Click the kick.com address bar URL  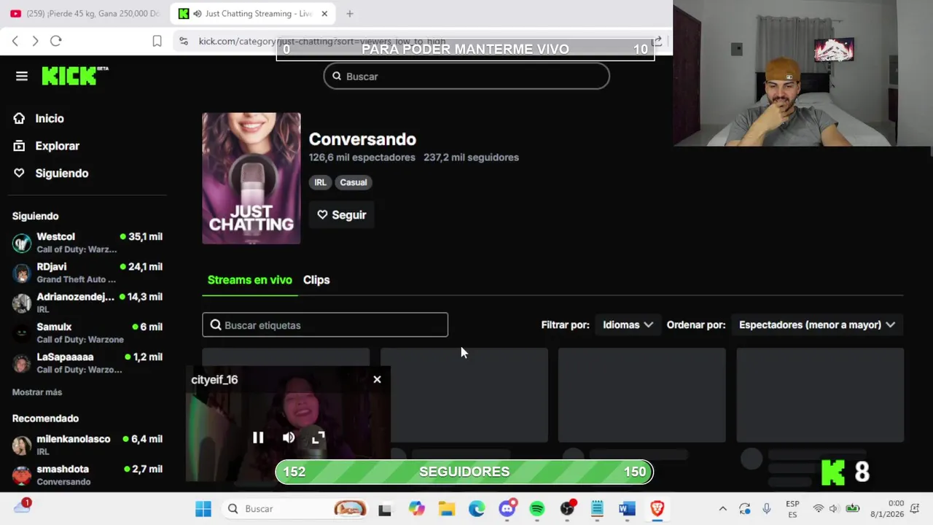coord(321,42)
